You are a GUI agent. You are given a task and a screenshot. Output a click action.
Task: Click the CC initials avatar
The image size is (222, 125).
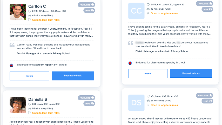coord(136,11)
